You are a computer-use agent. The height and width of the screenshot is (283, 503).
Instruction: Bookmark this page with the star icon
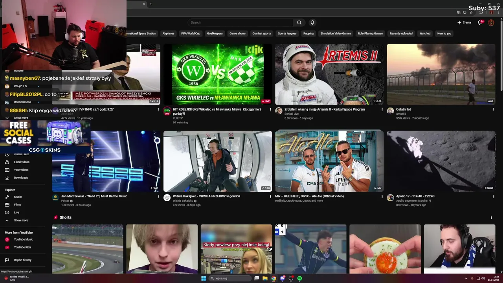[x=471, y=13]
